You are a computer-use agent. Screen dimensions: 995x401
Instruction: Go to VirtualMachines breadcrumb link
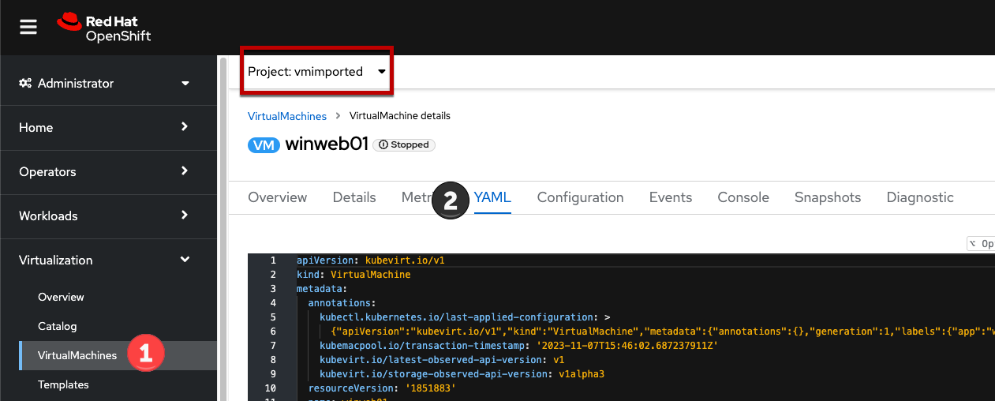point(287,115)
